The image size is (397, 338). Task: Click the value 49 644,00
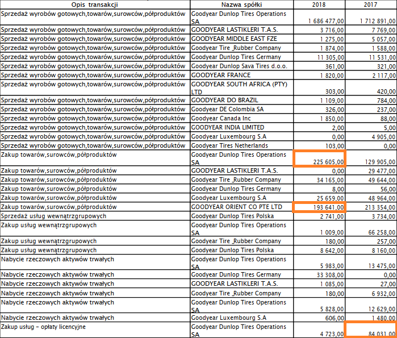point(382,180)
